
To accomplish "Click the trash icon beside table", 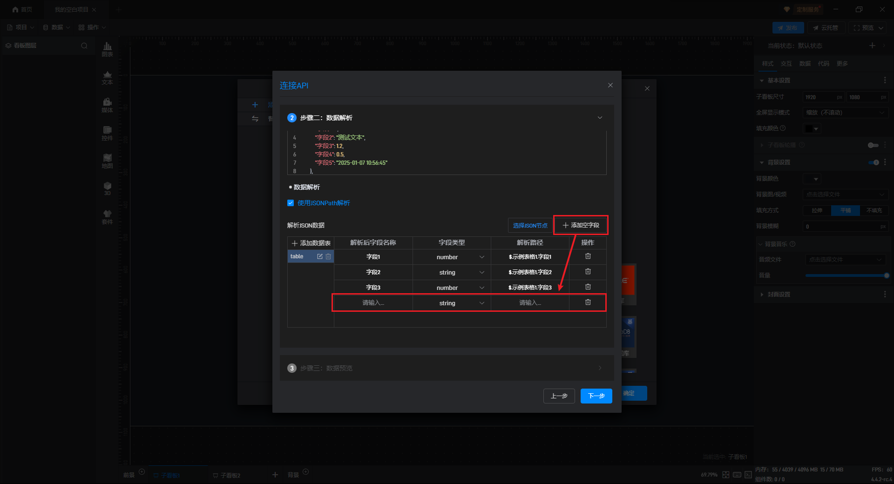I will pos(328,256).
